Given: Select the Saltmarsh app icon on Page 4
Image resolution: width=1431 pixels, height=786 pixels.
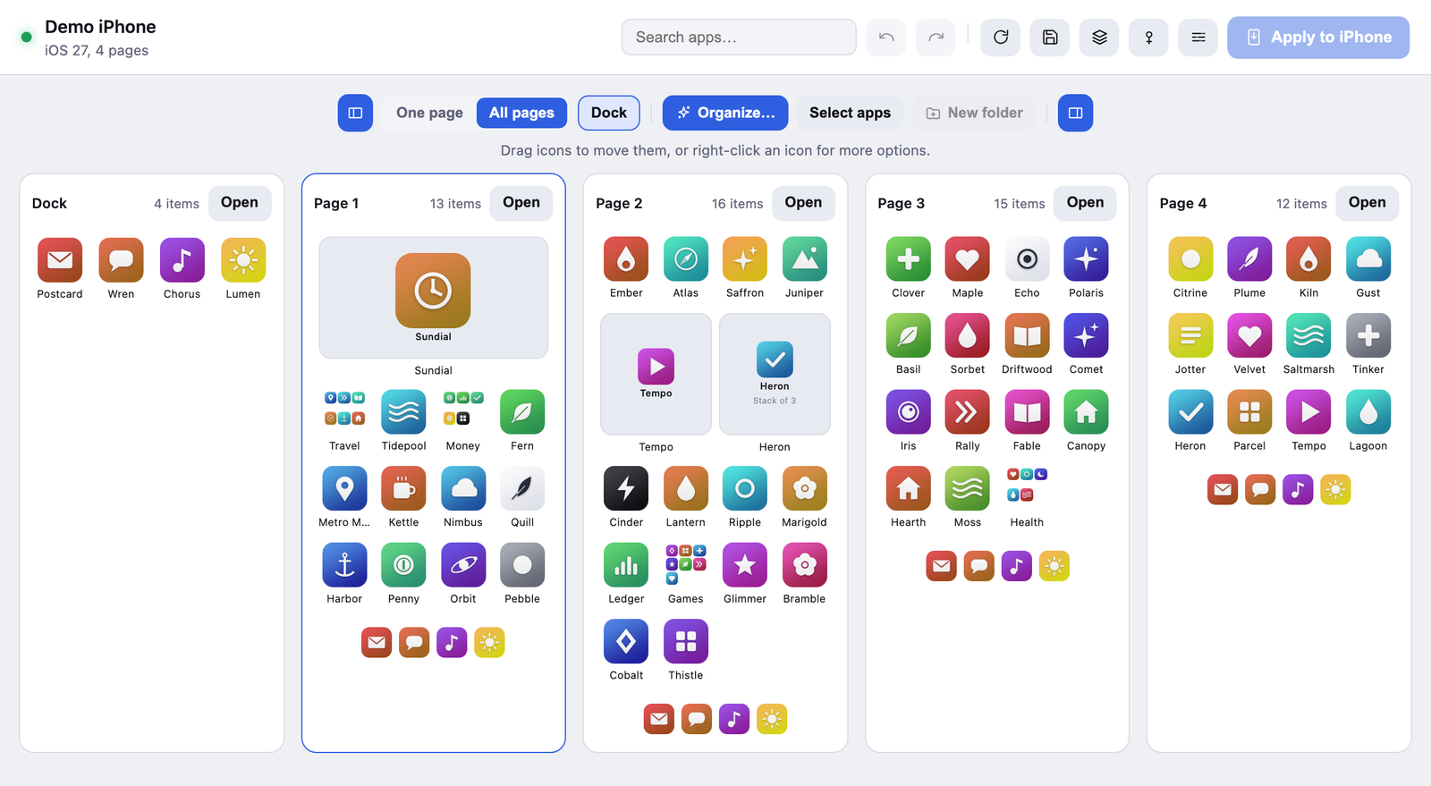Looking at the screenshot, I should [x=1308, y=335].
